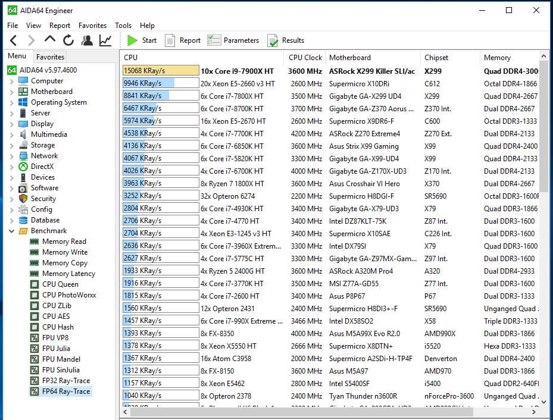Sort by CPU Clock column header

(304, 58)
